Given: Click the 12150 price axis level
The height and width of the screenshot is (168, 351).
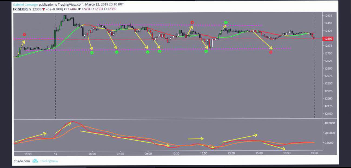Looking at the screenshot, I should point(328,114).
